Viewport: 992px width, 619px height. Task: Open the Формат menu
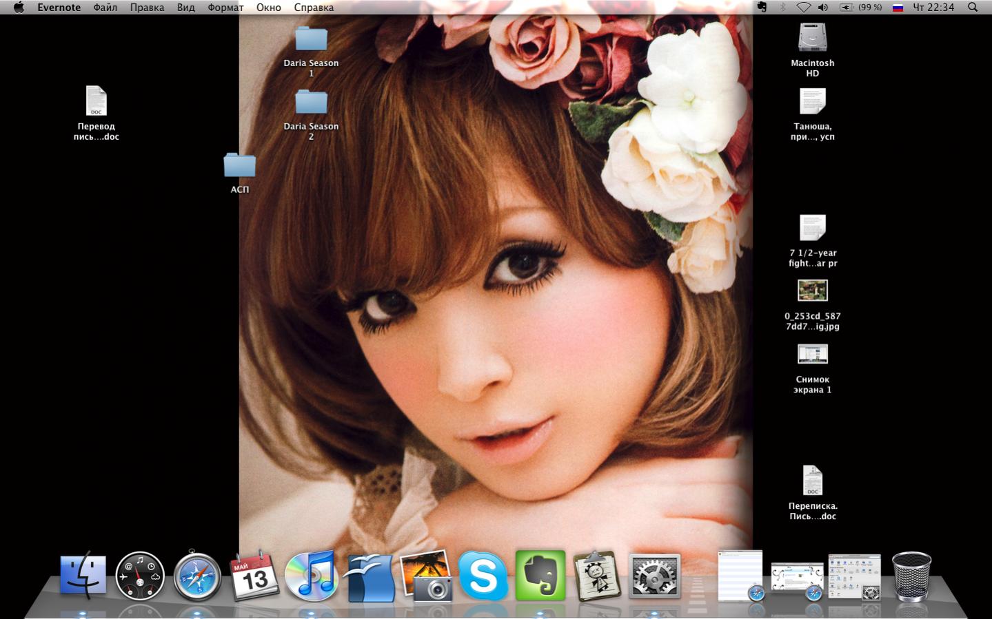pyautogui.click(x=225, y=8)
